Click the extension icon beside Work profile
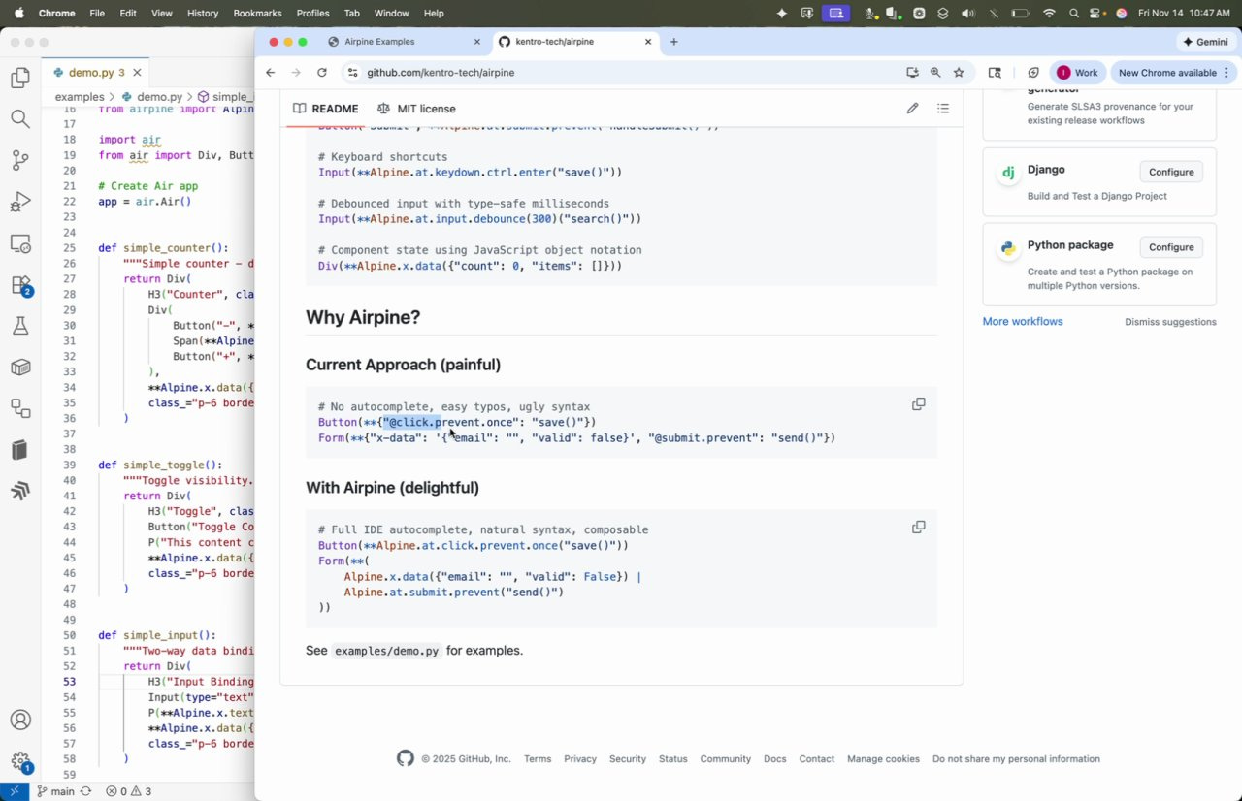This screenshot has height=801, width=1242. 1033,73
